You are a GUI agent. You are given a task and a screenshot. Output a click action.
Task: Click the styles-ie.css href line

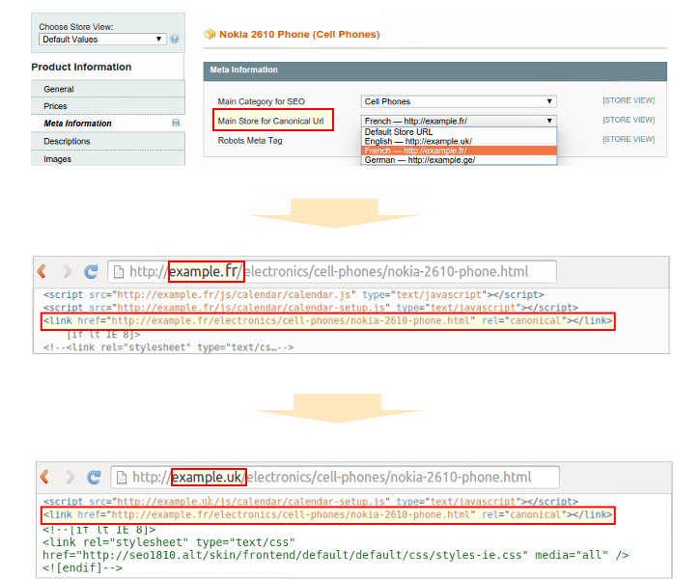[335, 556]
